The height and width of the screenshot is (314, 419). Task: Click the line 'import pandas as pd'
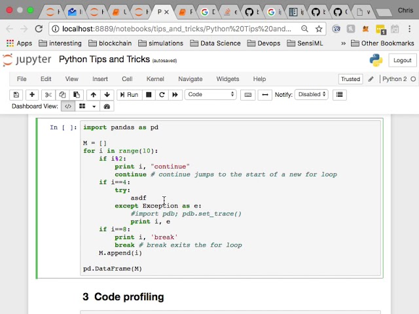(120, 128)
